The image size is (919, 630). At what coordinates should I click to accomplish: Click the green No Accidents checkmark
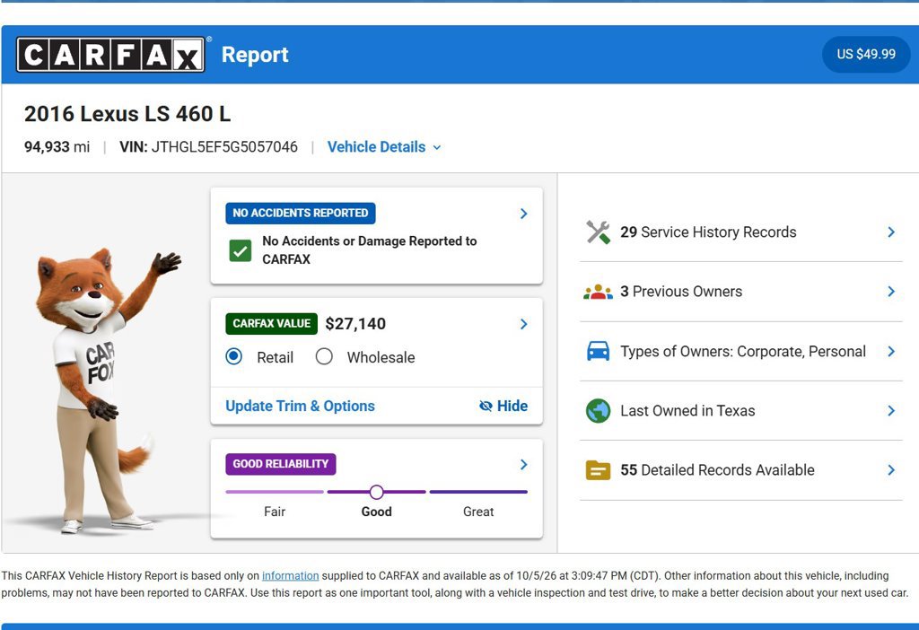click(241, 250)
